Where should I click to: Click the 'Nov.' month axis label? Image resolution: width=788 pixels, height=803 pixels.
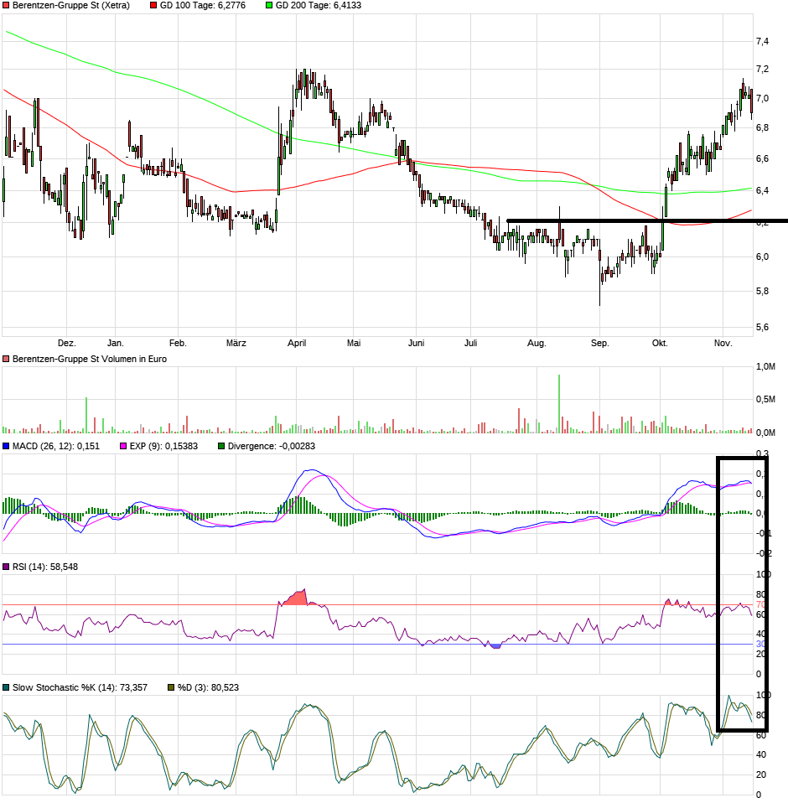tap(723, 343)
